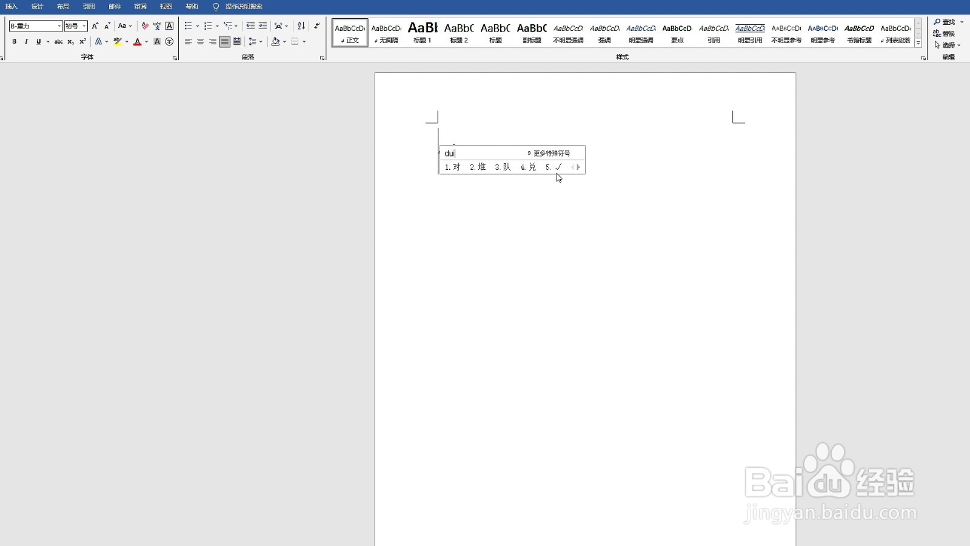
Task: Click the 操作说明搜索 search box
Action: point(244,7)
